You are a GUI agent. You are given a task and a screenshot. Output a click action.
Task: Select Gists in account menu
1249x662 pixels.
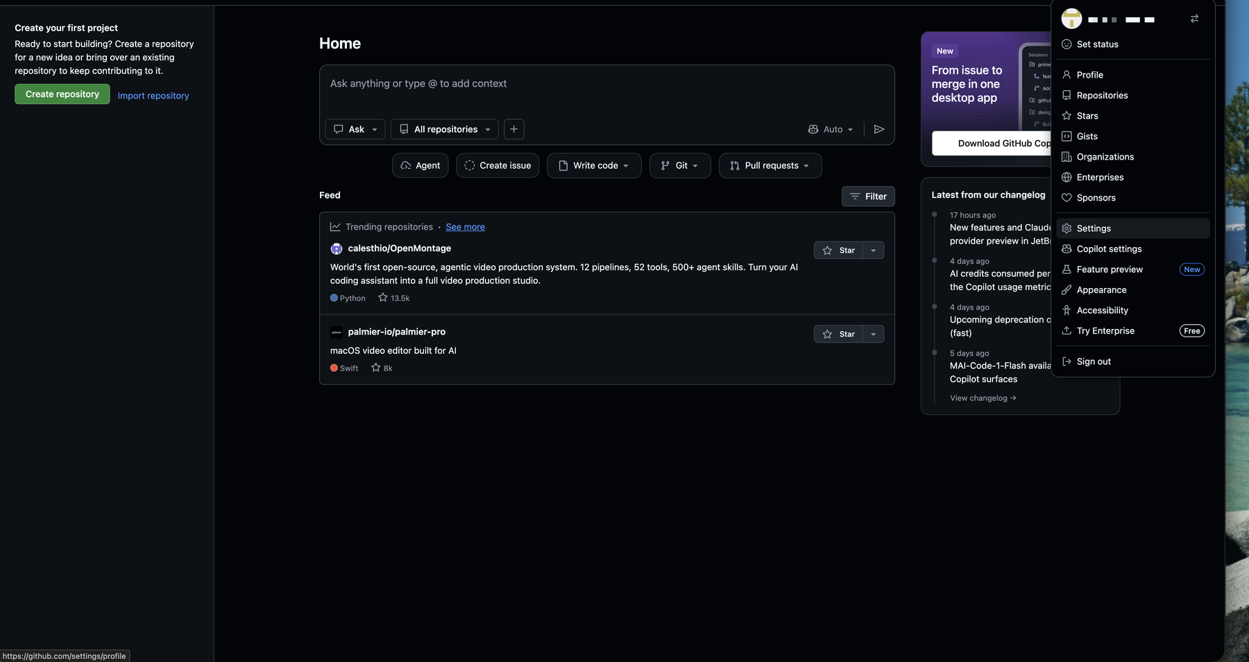coord(1132,137)
